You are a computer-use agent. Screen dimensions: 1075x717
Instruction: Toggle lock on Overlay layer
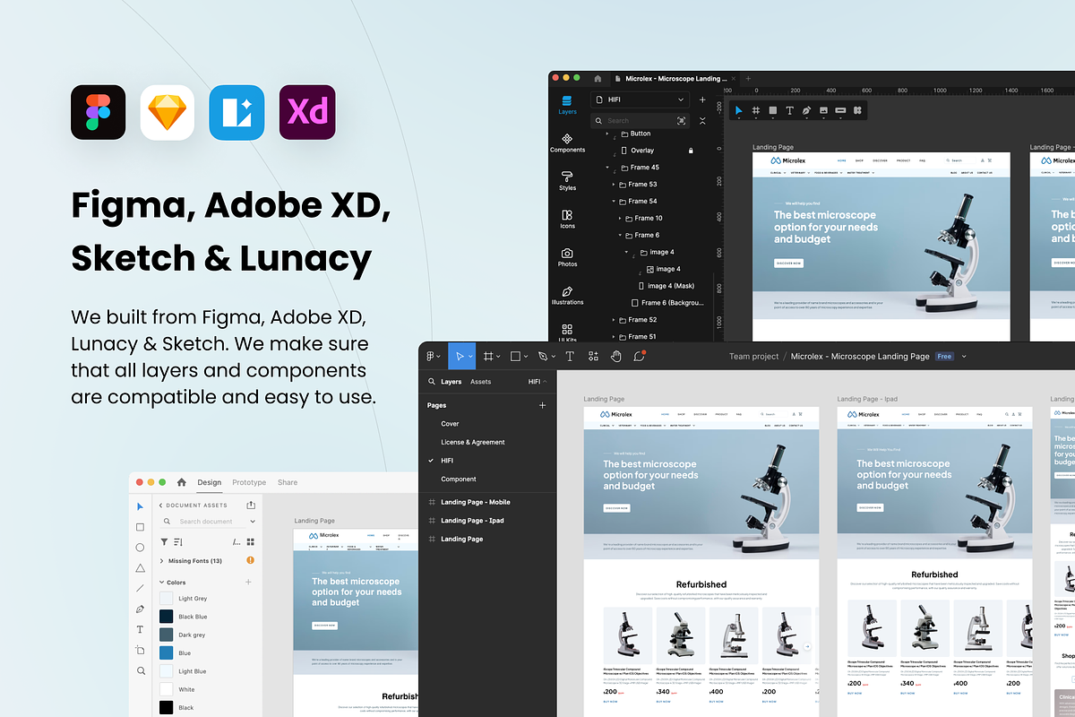691,151
